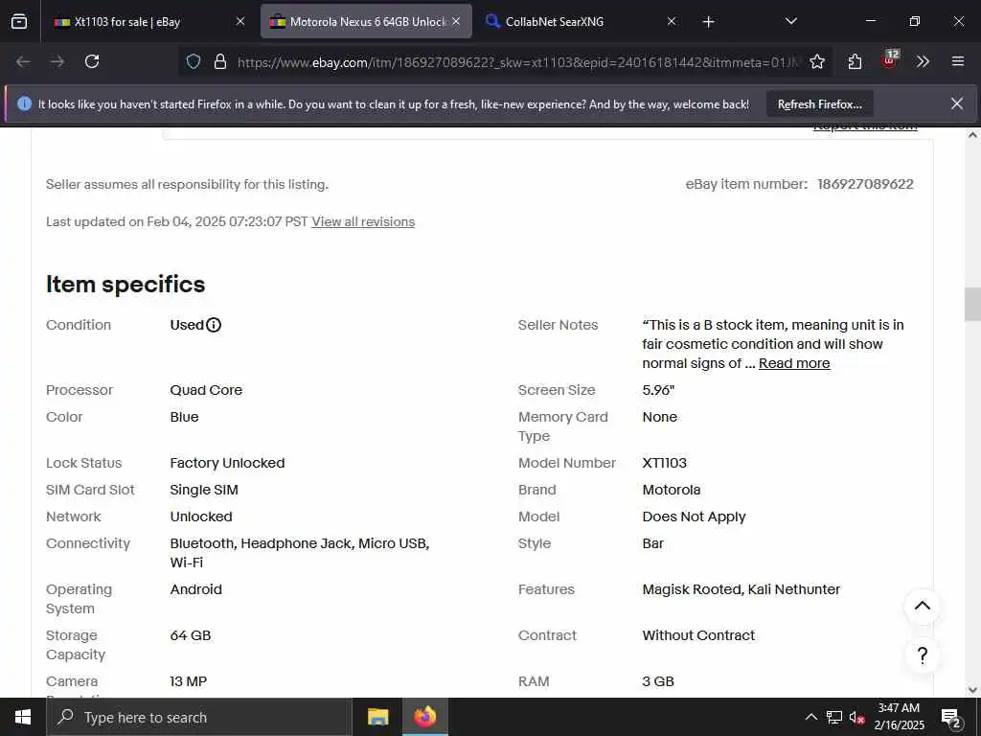Open network status tray icon
Image resolution: width=981 pixels, height=736 pixels.
[x=834, y=717]
